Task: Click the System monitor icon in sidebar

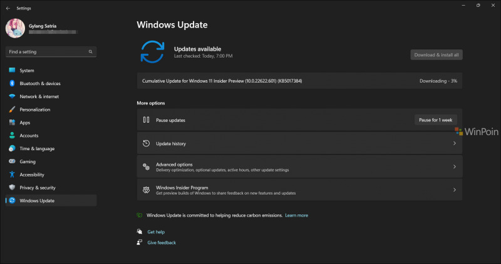Action: [x=12, y=70]
